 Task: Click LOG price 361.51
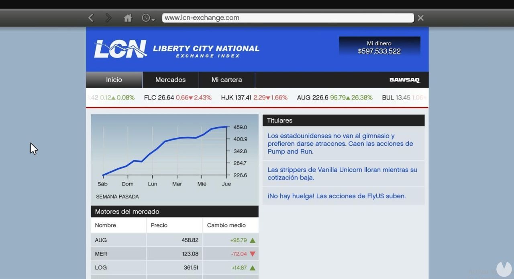191,267
